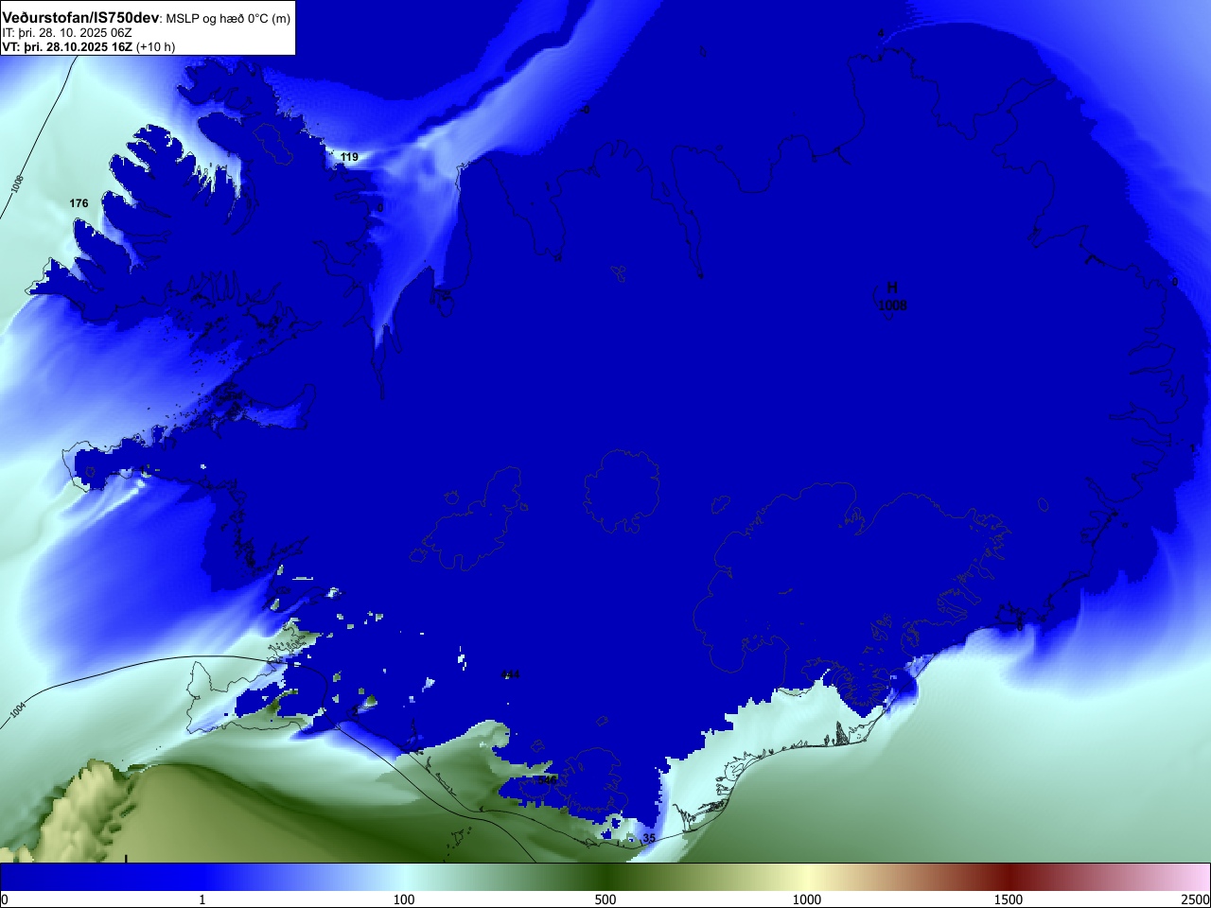
Task: Click the 35 value label on the south coast
Action: pos(649,838)
